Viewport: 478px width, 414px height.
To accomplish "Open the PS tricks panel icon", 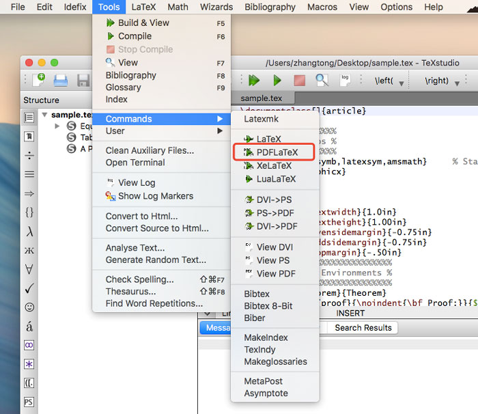I will click(x=29, y=402).
